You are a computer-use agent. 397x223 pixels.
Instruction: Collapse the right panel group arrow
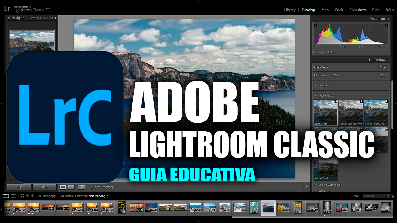coord(395,103)
